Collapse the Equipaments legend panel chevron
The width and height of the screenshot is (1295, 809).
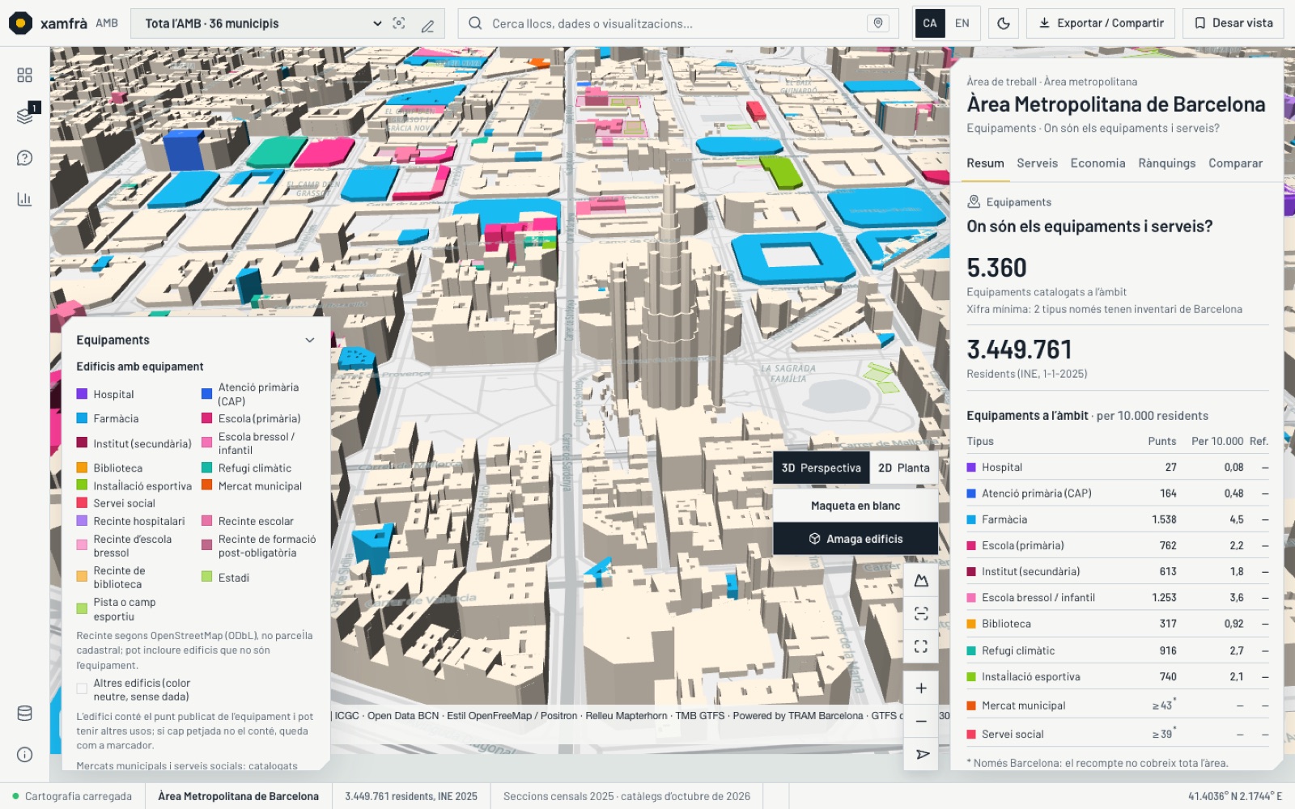click(309, 341)
